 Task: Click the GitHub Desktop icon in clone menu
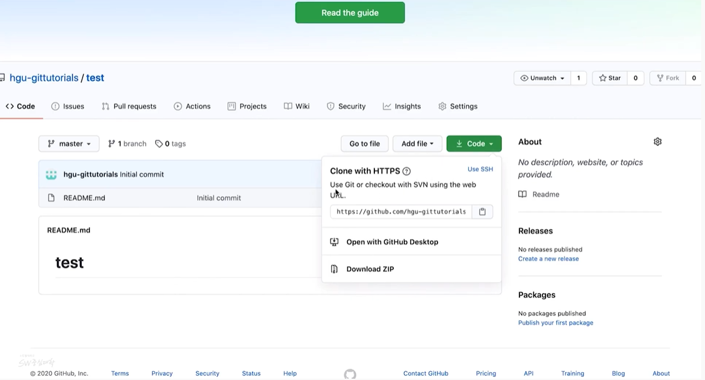pyautogui.click(x=334, y=242)
